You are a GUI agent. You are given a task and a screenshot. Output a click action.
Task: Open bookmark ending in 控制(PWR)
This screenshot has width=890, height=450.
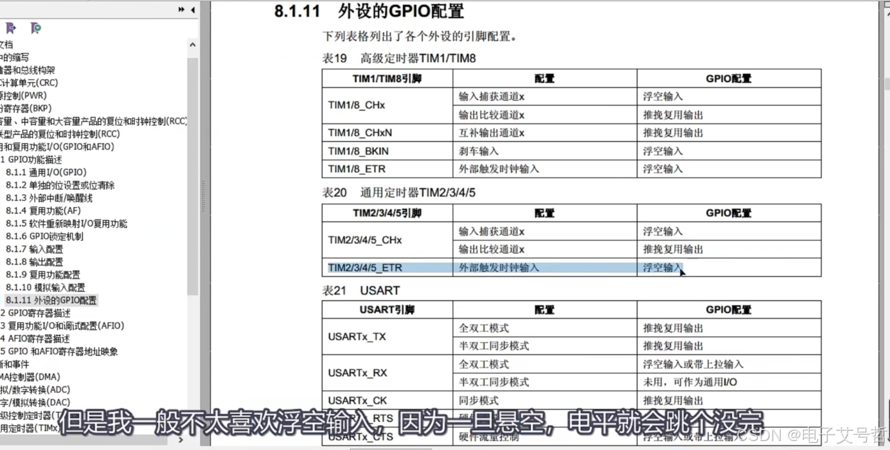(x=23, y=96)
